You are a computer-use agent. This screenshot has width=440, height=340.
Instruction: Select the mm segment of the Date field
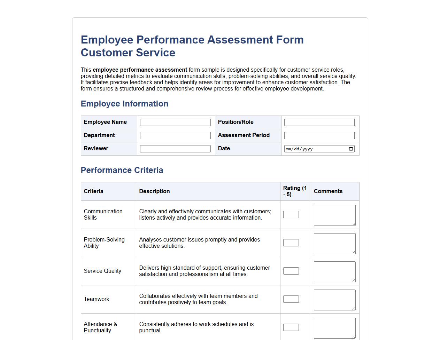288,149
